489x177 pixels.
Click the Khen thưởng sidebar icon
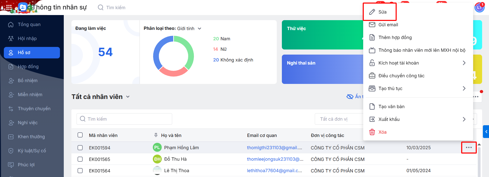[11, 137]
